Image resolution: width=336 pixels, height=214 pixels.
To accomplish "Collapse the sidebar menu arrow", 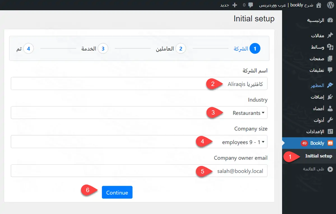I will tap(330, 169).
